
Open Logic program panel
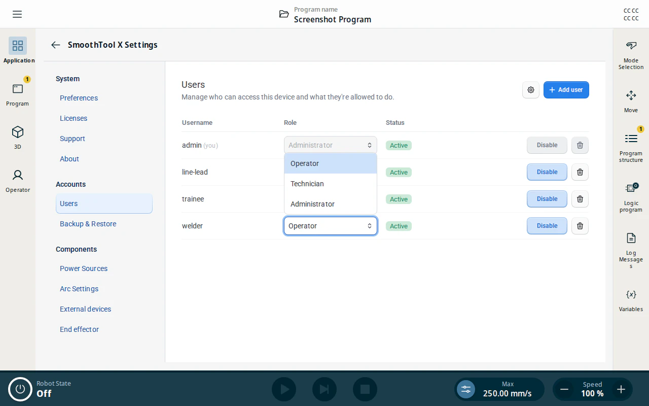631,197
